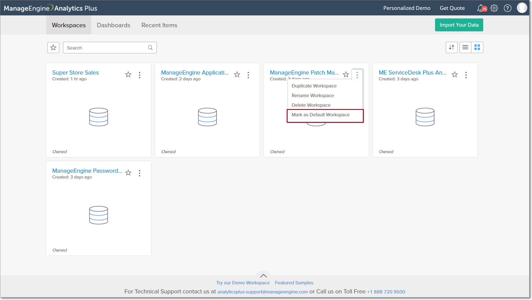Click the sort workspaces icon
Viewport: 532px width, 300px height.
[x=452, y=47]
